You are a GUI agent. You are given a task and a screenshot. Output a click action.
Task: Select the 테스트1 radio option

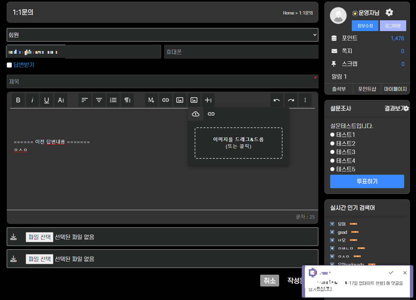(332, 135)
